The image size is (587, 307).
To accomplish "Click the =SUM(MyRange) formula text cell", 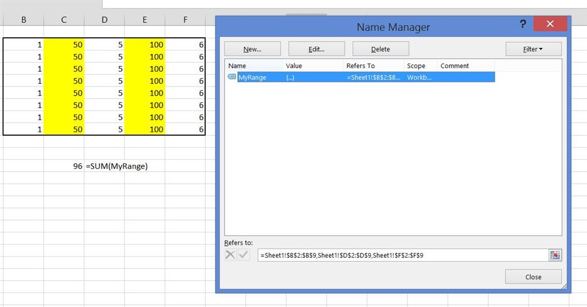I will click(117, 166).
